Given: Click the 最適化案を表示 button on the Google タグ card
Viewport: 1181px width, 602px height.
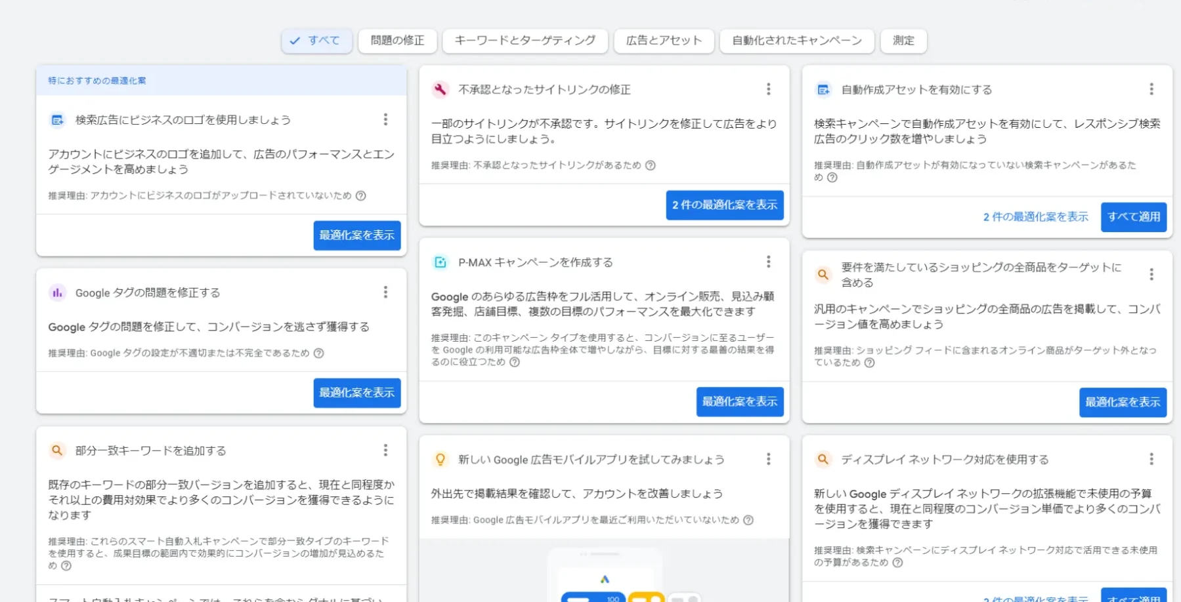Looking at the screenshot, I should tap(357, 393).
